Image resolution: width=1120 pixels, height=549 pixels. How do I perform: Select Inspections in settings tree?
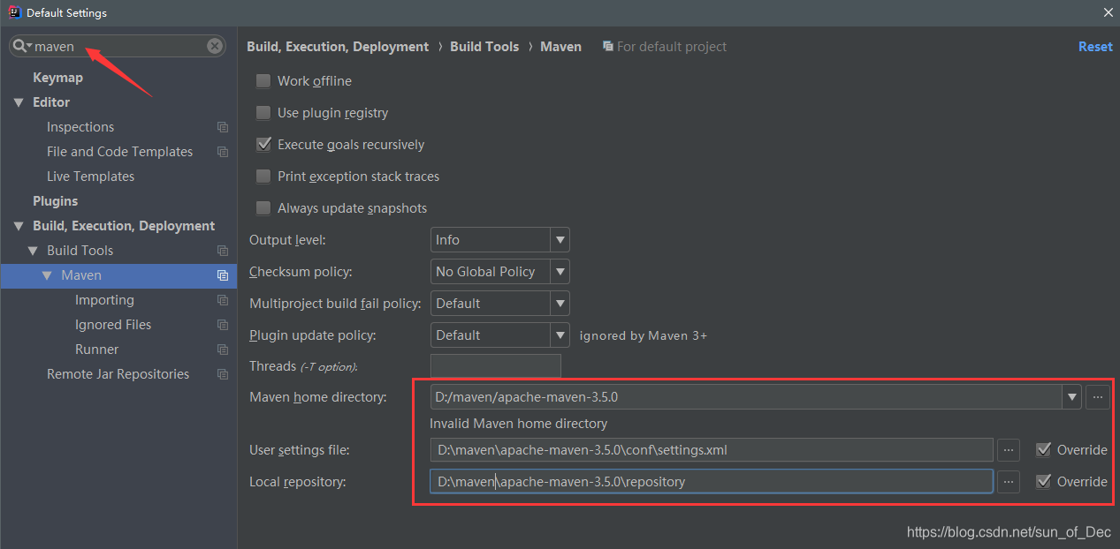(80, 127)
